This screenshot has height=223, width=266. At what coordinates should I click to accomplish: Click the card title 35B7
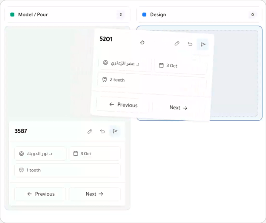point(21,131)
